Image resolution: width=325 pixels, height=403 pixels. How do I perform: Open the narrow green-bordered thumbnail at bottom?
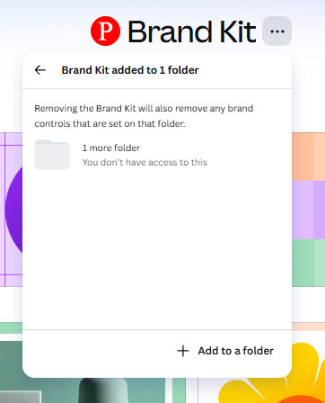point(179,390)
